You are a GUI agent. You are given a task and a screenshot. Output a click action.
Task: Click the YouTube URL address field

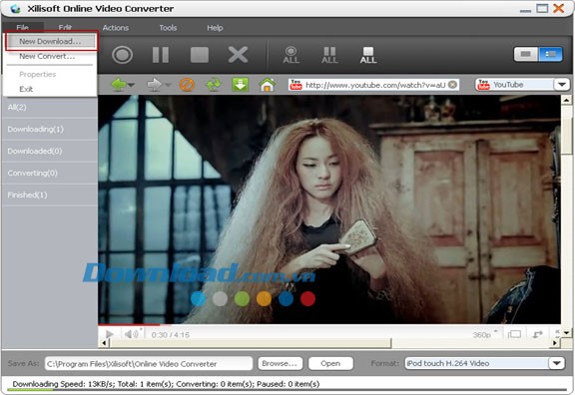374,85
